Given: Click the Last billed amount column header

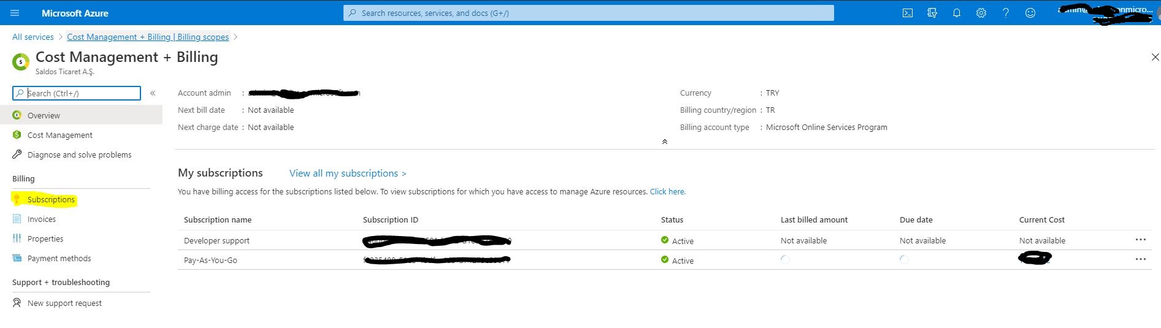Looking at the screenshot, I should (x=814, y=219).
